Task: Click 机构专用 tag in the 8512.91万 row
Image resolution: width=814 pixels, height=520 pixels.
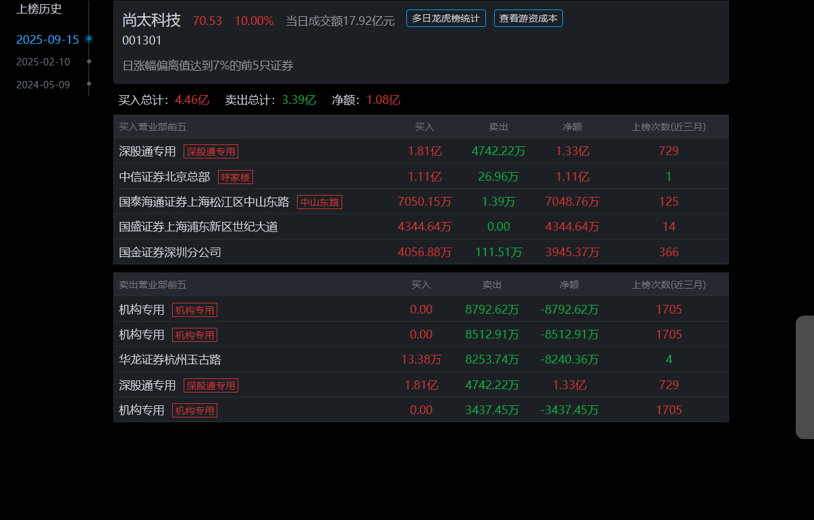Action: click(x=194, y=335)
